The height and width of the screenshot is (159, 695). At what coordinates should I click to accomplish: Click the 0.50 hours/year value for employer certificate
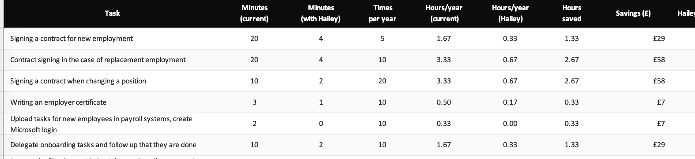[x=444, y=102]
